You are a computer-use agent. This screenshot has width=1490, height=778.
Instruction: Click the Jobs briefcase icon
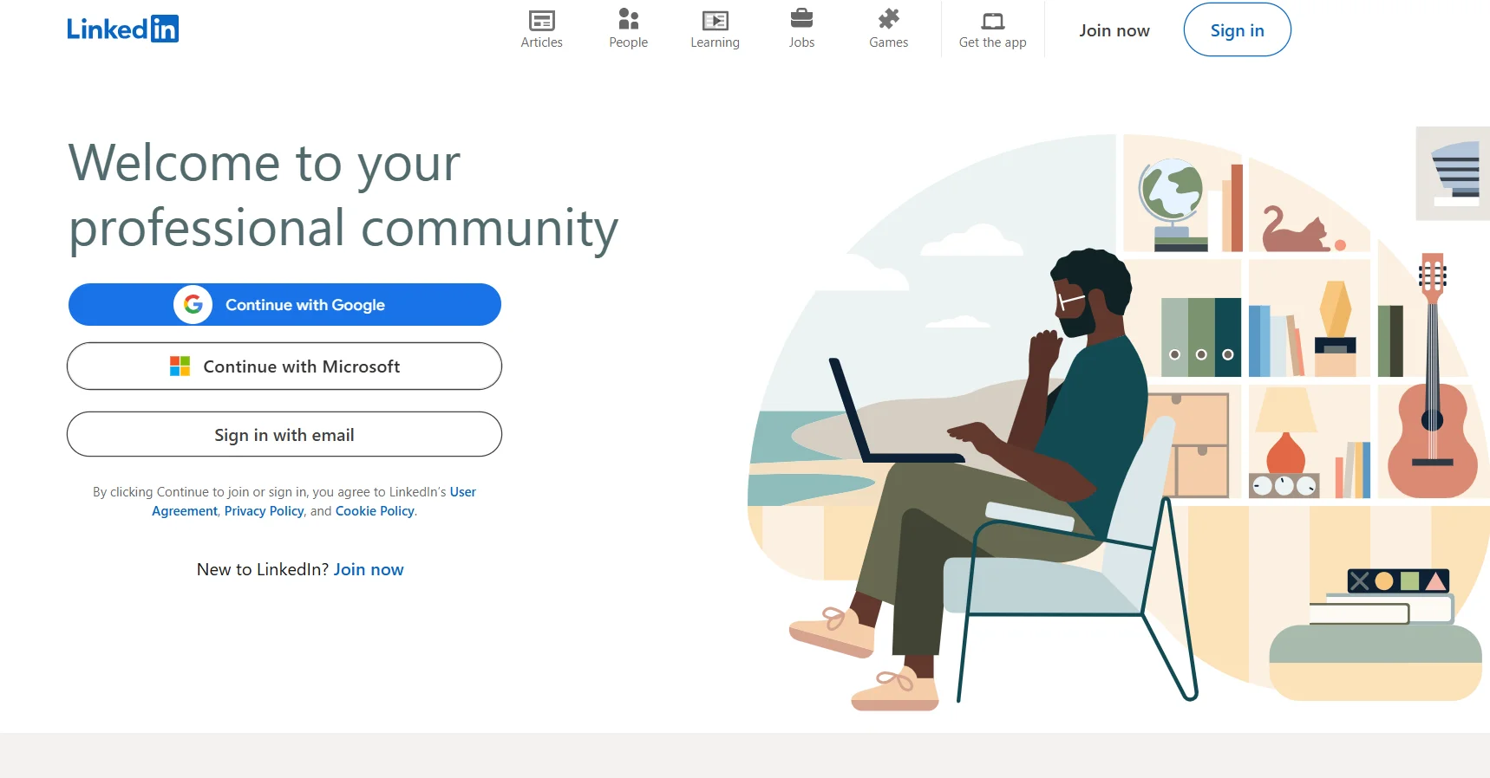pyautogui.click(x=801, y=18)
